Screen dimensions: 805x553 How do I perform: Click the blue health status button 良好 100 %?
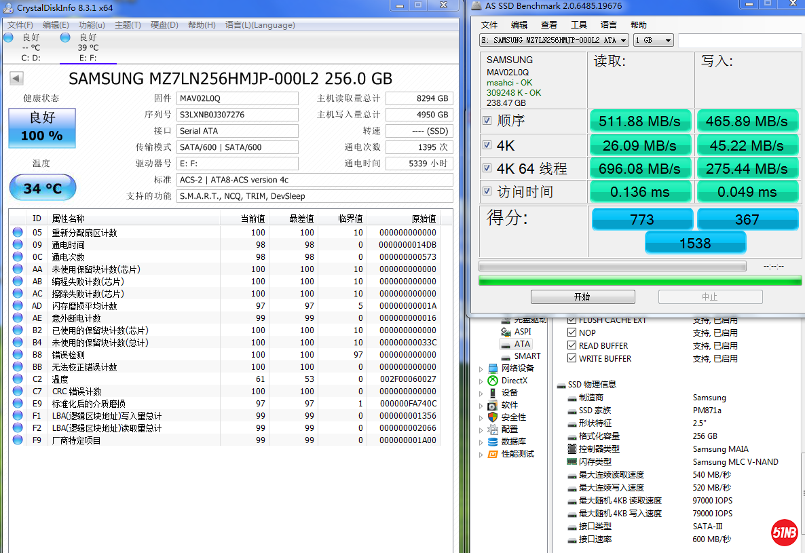tap(41, 127)
